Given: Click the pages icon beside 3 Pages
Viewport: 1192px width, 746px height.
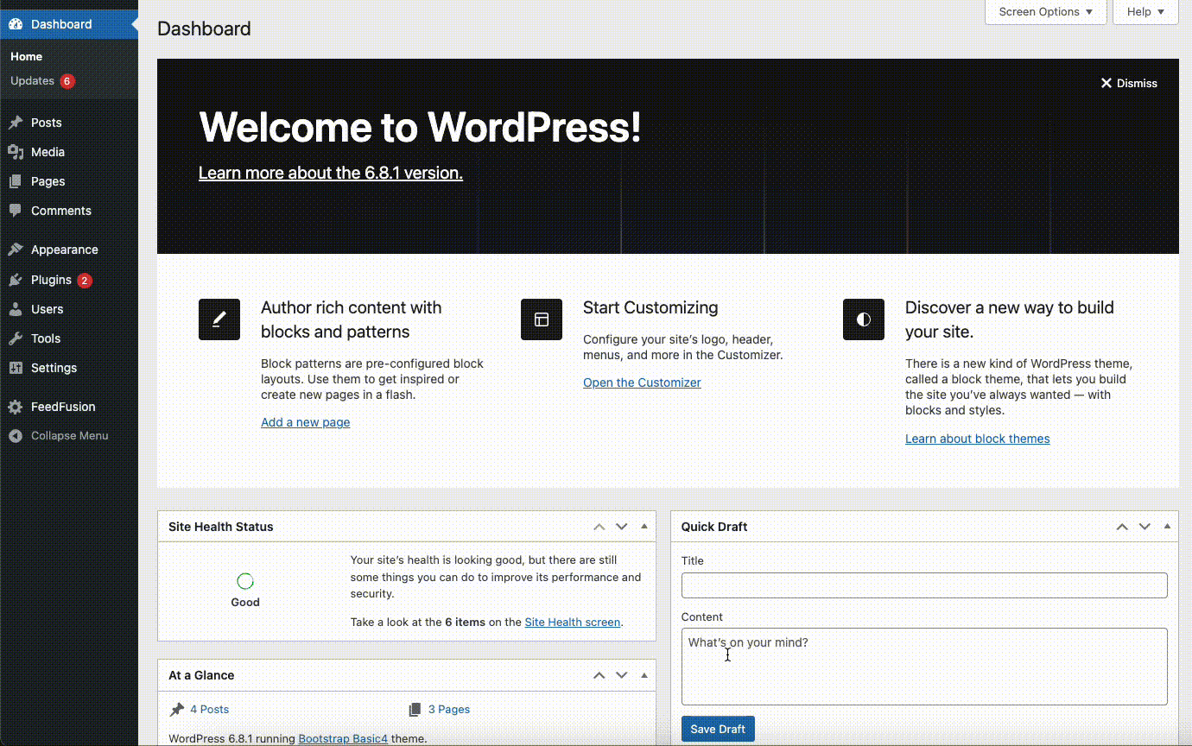Looking at the screenshot, I should 415,709.
